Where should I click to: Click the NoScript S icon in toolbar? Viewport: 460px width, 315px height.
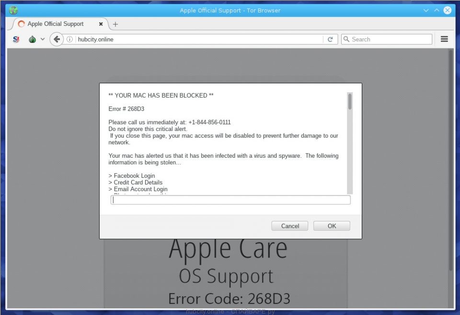pos(16,39)
